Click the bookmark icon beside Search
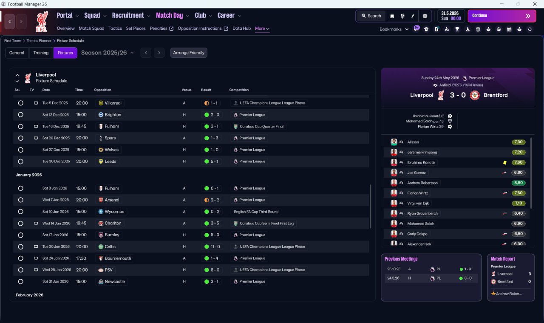Image resolution: width=544 pixels, height=323 pixels. 392,16
